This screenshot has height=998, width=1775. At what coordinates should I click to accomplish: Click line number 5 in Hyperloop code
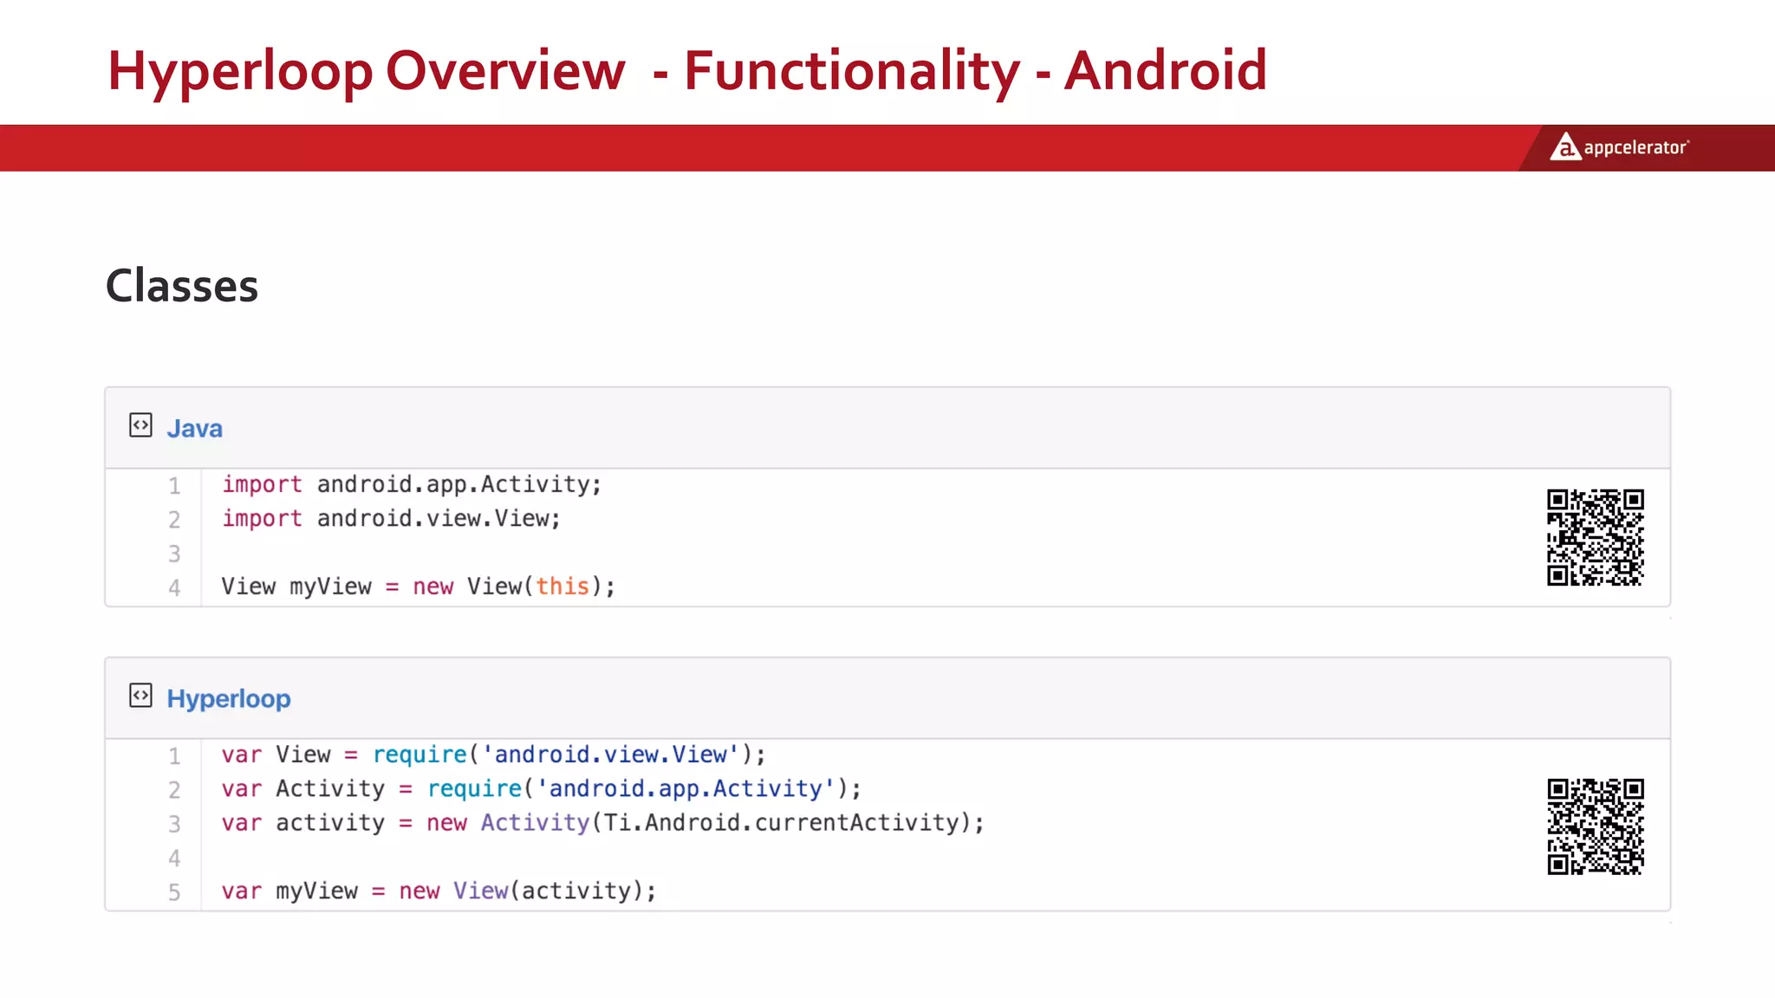[x=174, y=892]
